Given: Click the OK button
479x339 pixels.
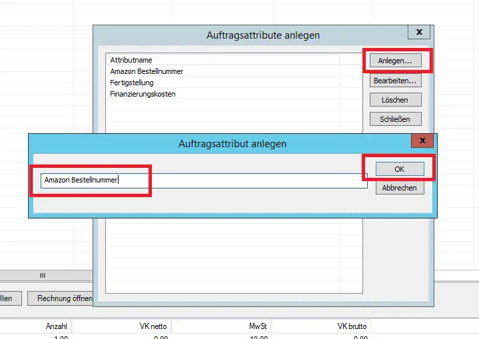Looking at the screenshot, I should (400, 169).
